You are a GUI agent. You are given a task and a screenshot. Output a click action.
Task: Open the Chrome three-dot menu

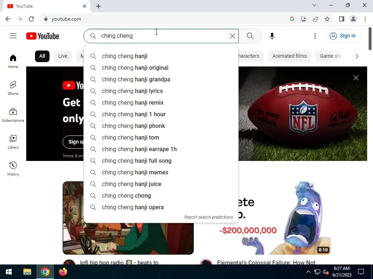pyautogui.click(x=365, y=19)
